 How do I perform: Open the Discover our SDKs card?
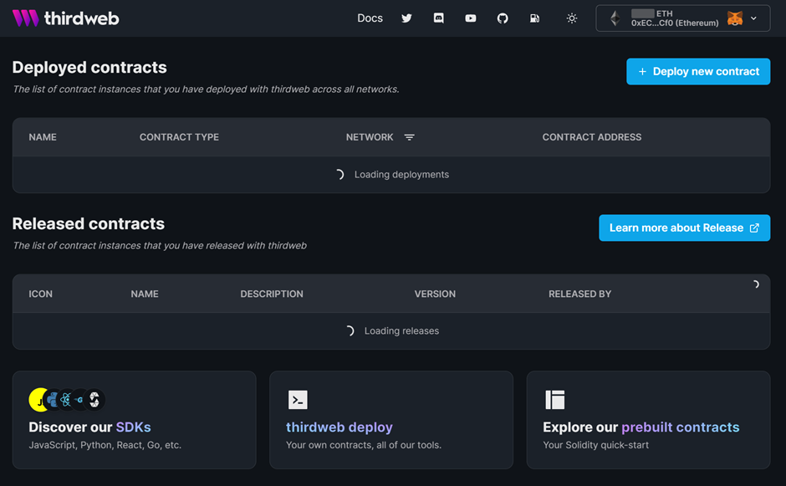pos(135,420)
